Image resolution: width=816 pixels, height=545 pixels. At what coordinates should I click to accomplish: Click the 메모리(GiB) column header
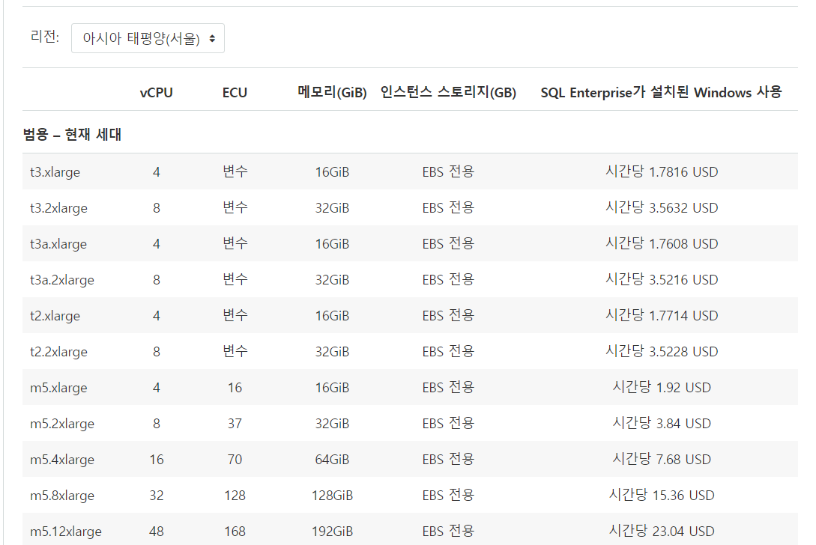pos(332,93)
